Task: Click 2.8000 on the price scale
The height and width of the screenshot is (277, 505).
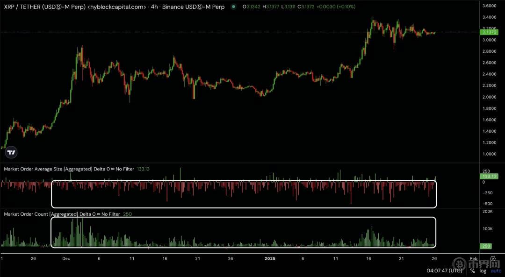Action: [489, 51]
